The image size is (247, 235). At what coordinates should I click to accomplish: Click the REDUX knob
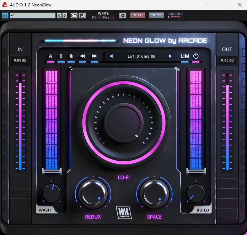point(93,193)
